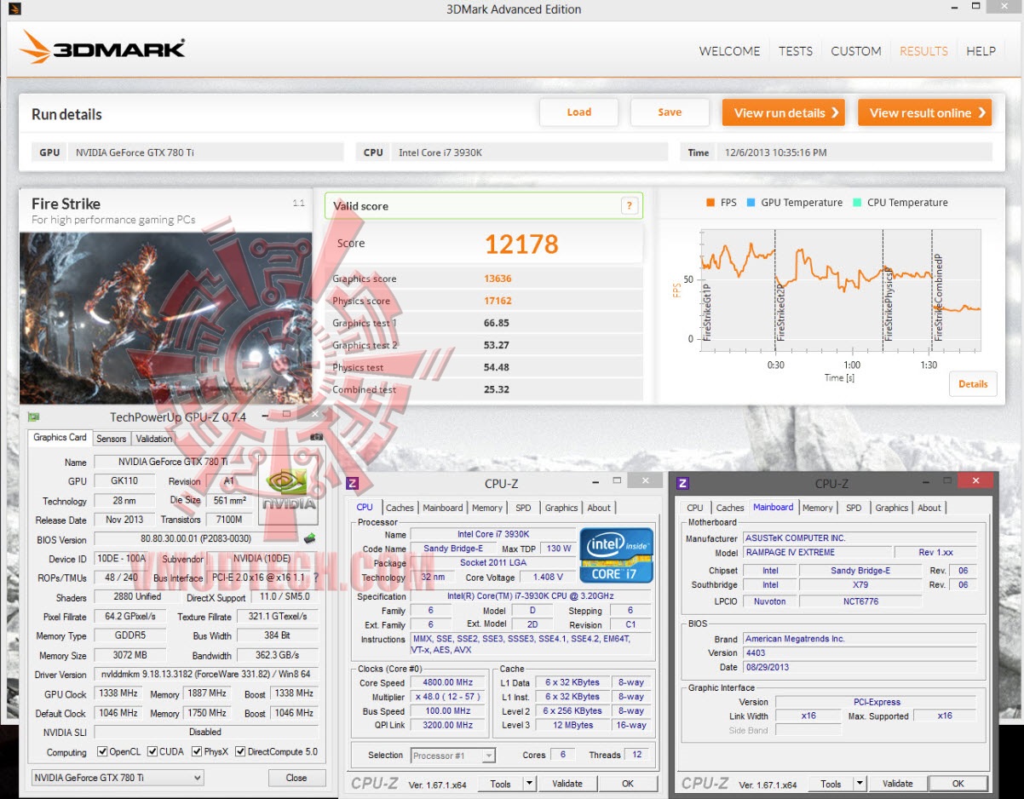The image size is (1024, 799).
Task: Maximize the GPU-Z window
Action: (x=287, y=415)
